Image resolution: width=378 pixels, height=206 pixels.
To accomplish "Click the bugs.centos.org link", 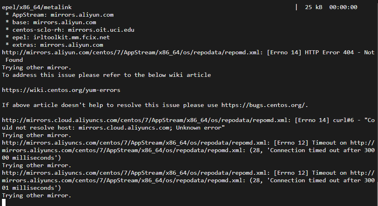I will tap(264, 105).
